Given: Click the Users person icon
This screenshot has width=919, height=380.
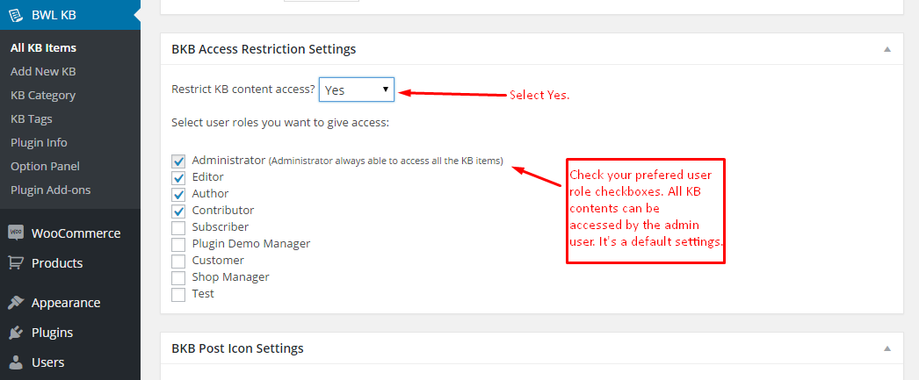Looking at the screenshot, I should coord(16,362).
